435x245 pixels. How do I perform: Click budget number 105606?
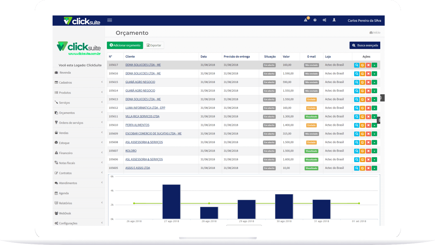(113, 159)
